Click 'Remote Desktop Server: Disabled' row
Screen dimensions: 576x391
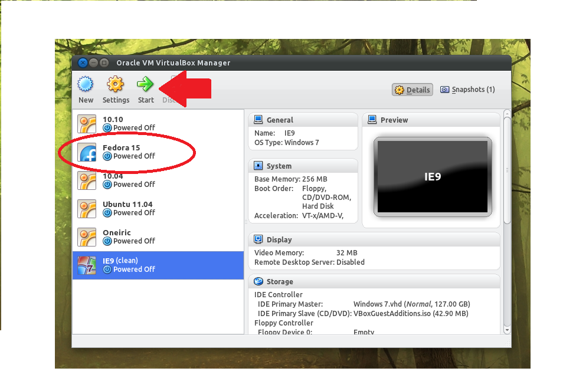309,262
